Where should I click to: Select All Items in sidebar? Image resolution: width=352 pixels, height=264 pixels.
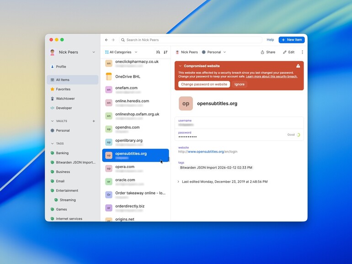click(x=73, y=80)
